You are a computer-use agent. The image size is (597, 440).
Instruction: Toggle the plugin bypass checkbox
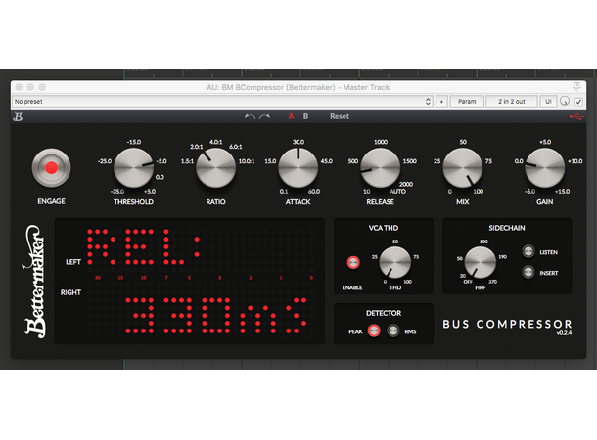578,102
